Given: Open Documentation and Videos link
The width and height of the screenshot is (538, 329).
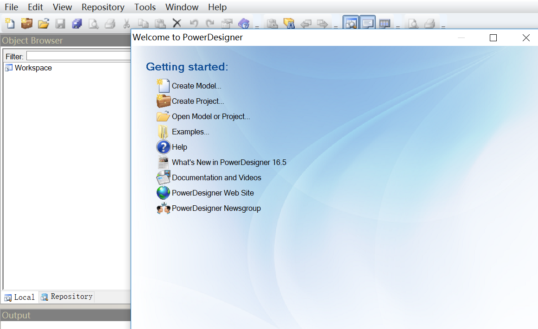Looking at the screenshot, I should pyautogui.click(x=216, y=178).
